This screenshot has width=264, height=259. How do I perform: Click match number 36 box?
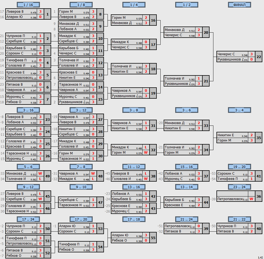pos(259,196)
